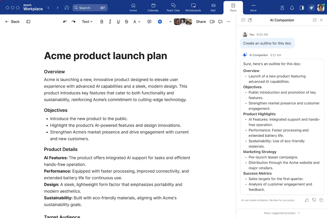Open the Text style dropdown
This screenshot has width=327, height=218.
point(87,22)
